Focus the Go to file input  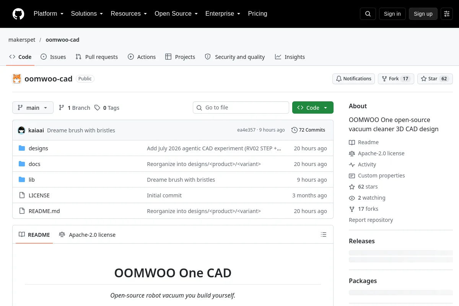241,107
